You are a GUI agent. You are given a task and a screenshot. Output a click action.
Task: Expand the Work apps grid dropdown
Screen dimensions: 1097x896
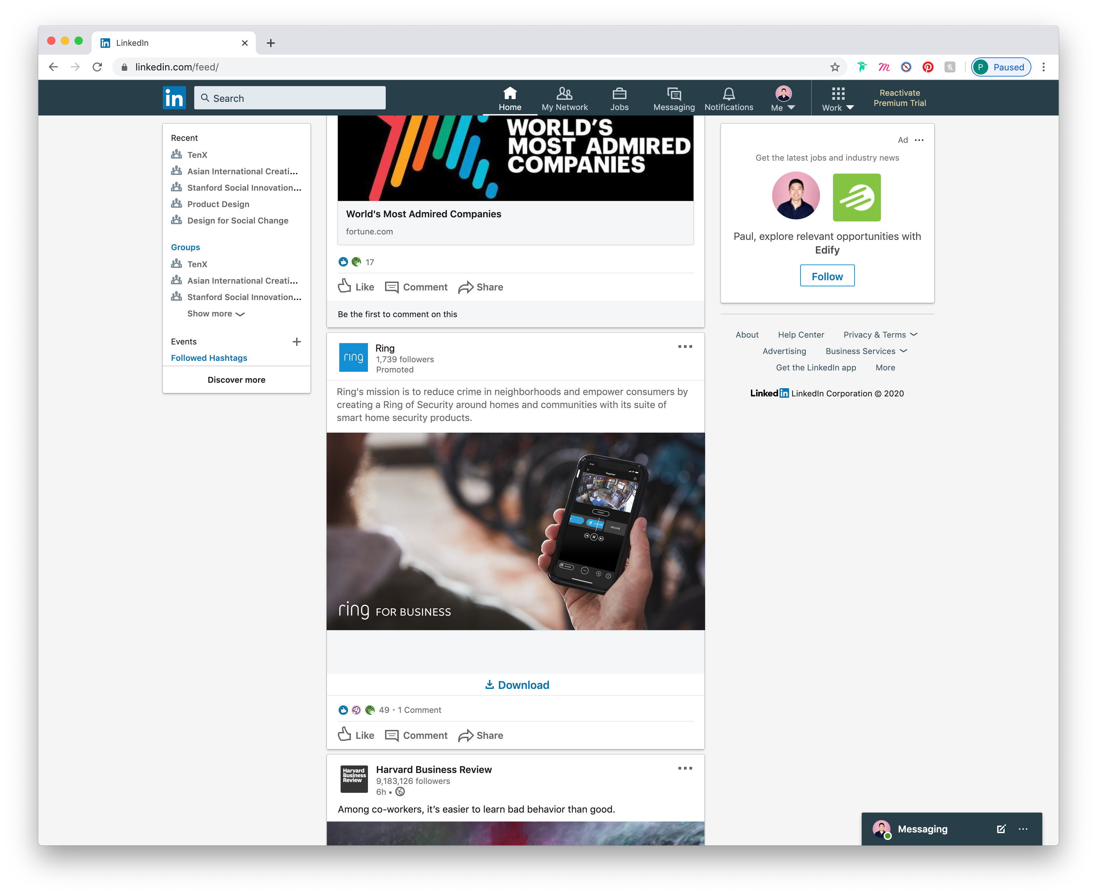838,98
